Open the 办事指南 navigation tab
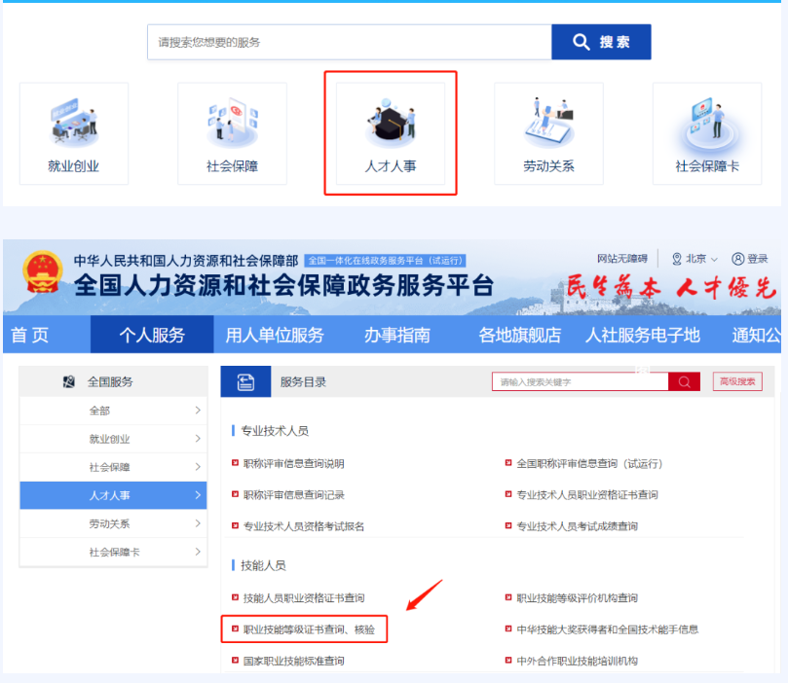Screen dimensions: 788x683 396,335
